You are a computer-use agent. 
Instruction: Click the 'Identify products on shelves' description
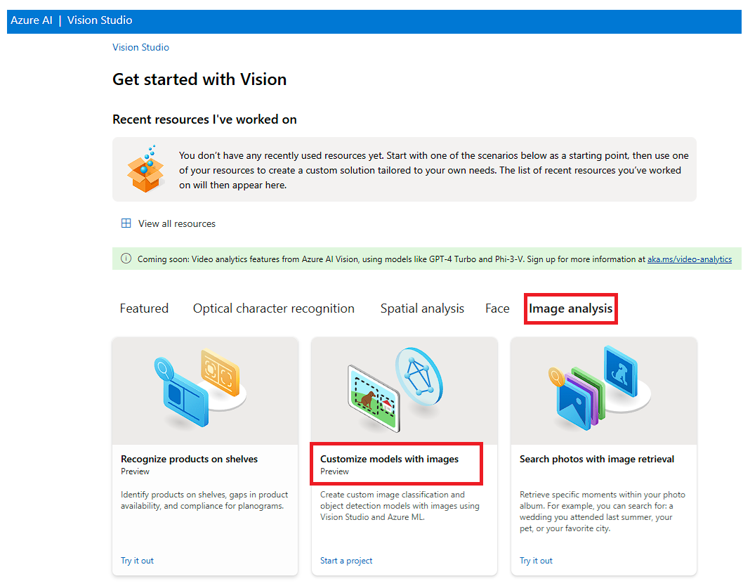tap(204, 500)
